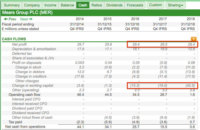Screen dimensions: 200x130
Task: Click the CASH FLOWS section heading
Action: click(x=14, y=39)
